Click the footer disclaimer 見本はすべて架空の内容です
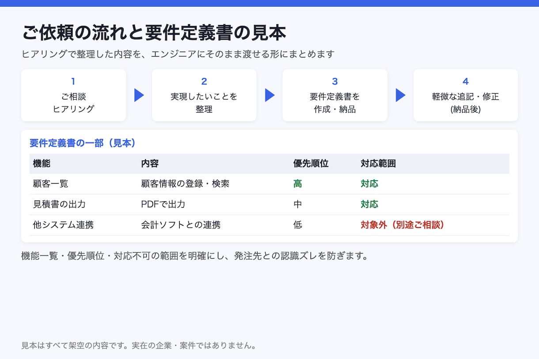Image resolution: width=539 pixels, height=359 pixels. tap(139, 345)
